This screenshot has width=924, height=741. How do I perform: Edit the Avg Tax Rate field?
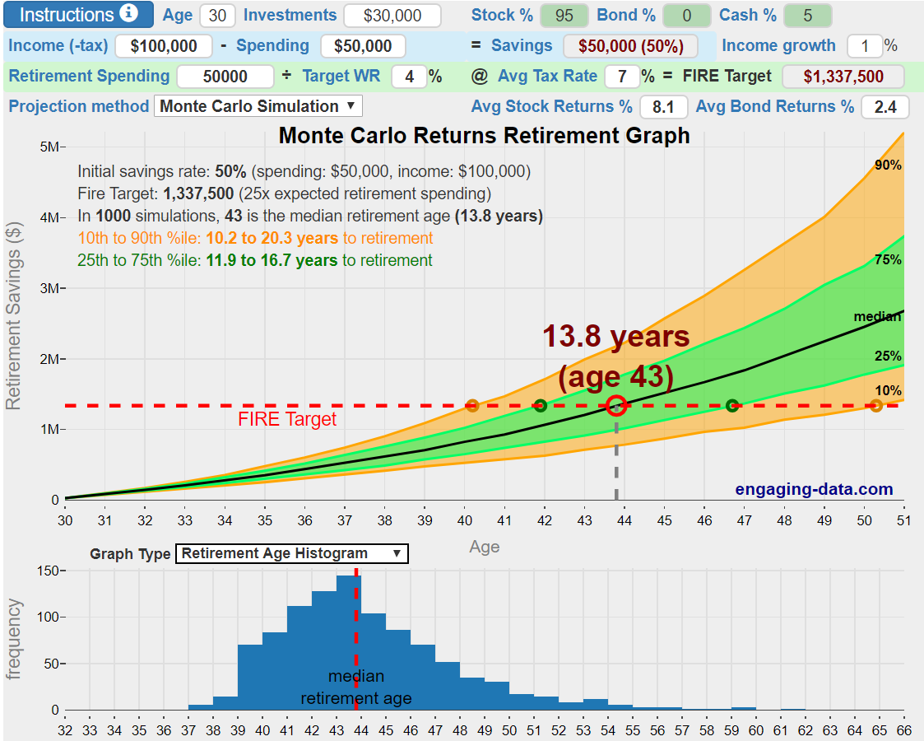[x=622, y=77]
